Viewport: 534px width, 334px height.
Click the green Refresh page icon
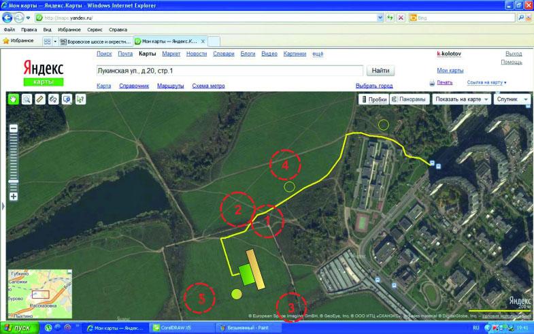point(390,18)
